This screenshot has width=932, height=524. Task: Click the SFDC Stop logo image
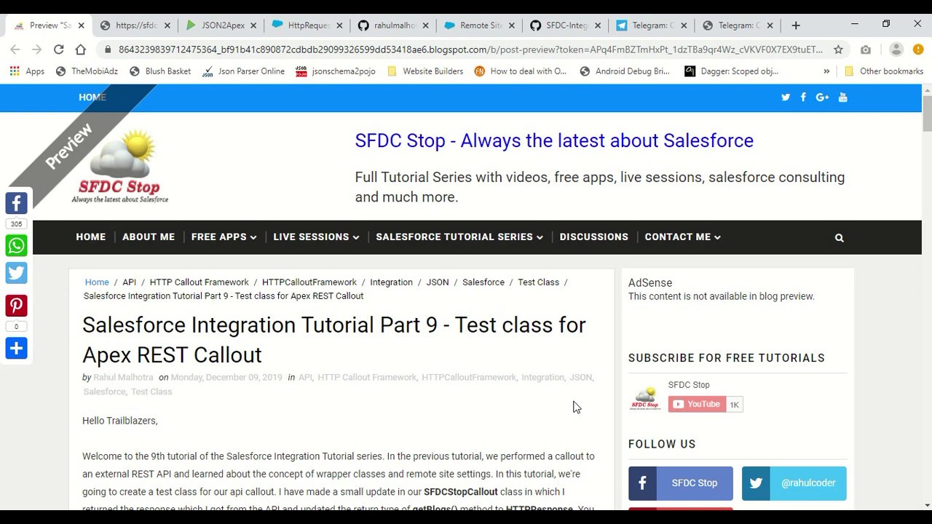[x=120, y=167]
